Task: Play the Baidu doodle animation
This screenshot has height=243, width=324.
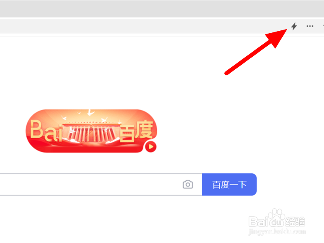Action: tap(151, 147)
